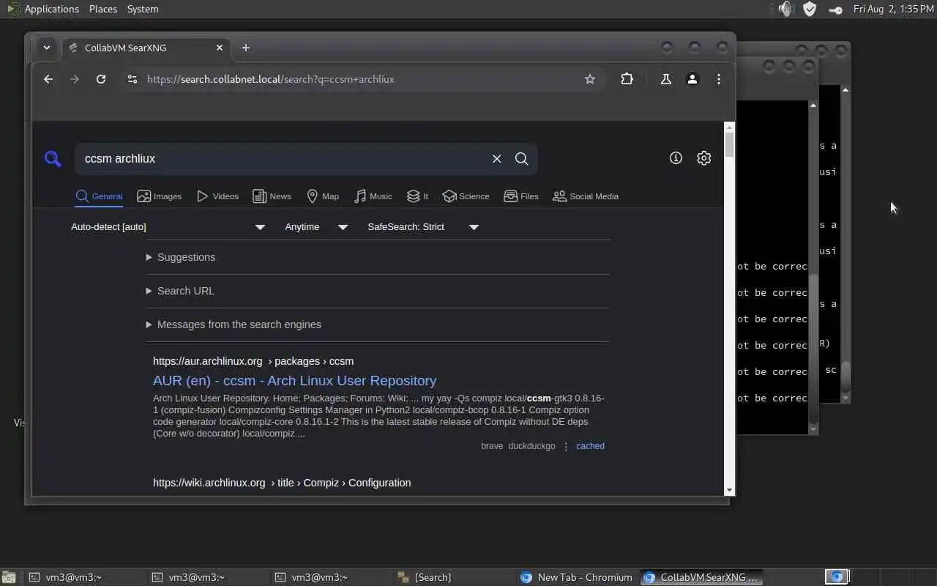Switch to CollabVM SearXNG taskbar item

(x=701, y=577)
